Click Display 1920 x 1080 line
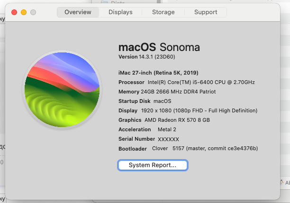This screenshot has height=203, width=290. pyautogui.click(x=188, y=110)
